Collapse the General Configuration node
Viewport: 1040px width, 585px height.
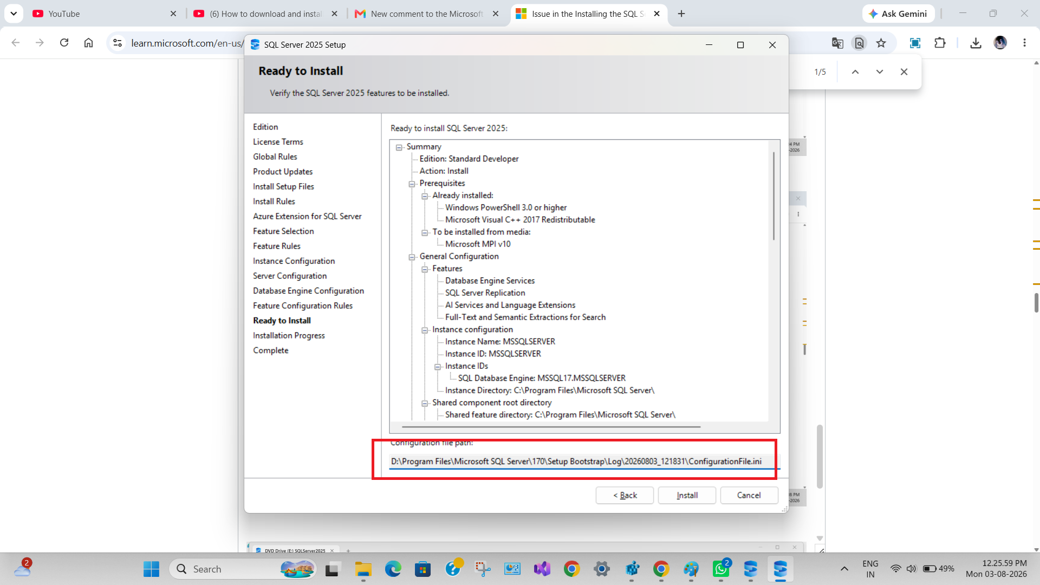tap(412, 257)
